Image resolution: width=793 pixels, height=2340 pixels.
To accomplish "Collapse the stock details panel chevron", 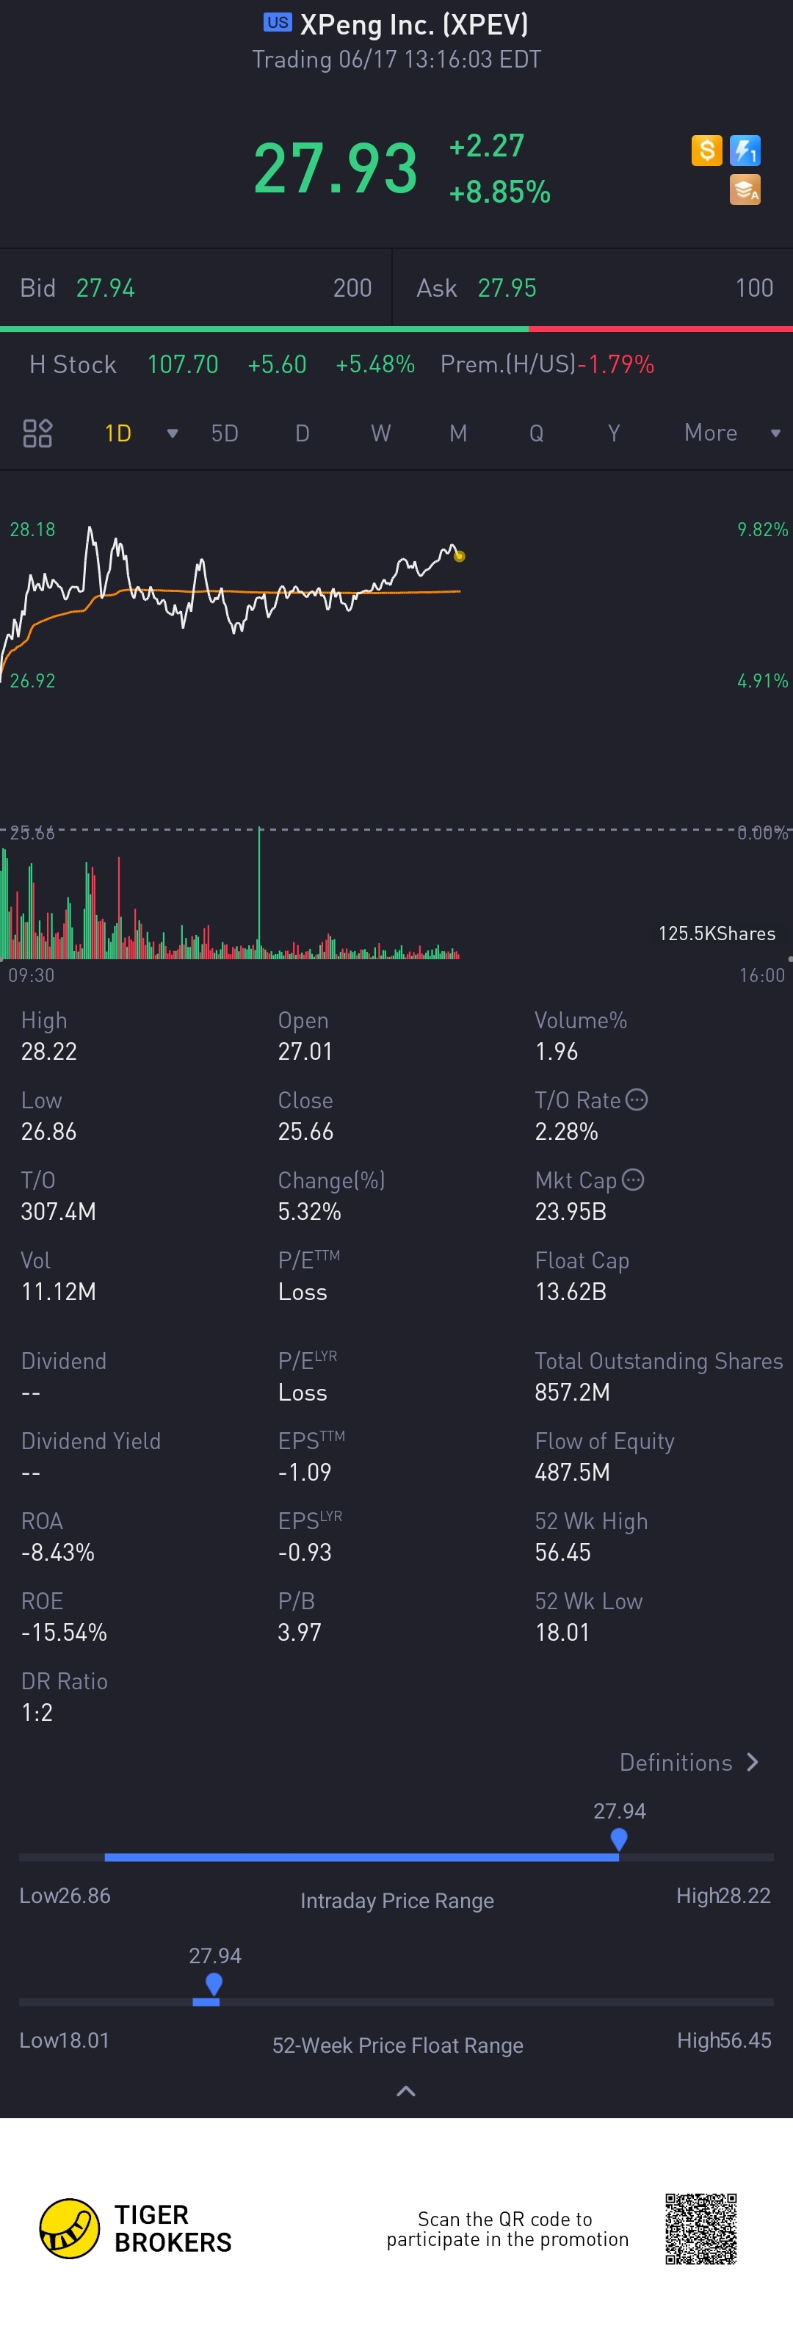I will pyautogui.click(x=406, y=2091).
